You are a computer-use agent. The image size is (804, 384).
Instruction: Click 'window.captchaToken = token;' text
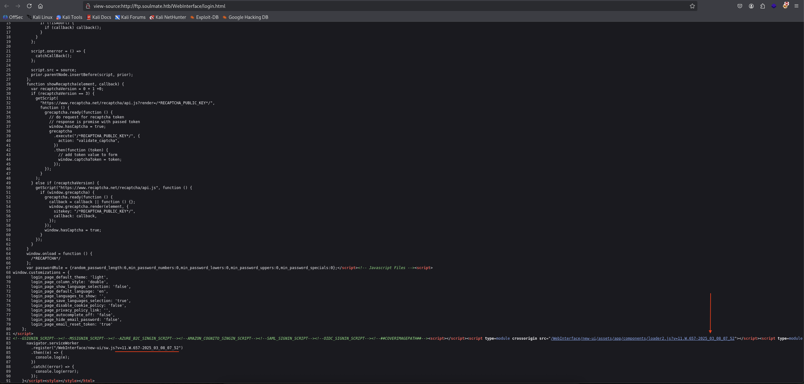pos(90,160)
